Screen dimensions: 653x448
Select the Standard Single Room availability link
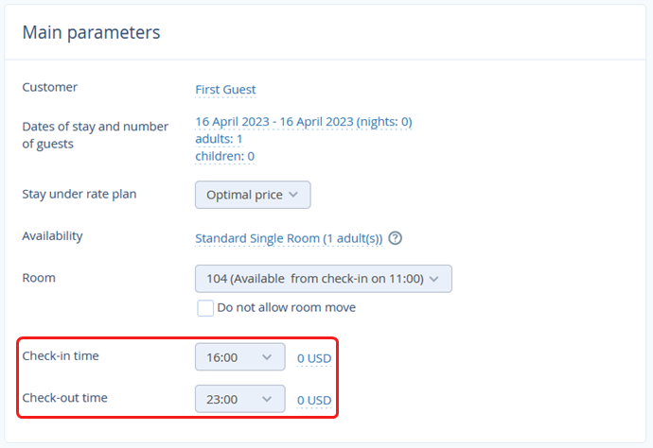click(x=289, y=238)
